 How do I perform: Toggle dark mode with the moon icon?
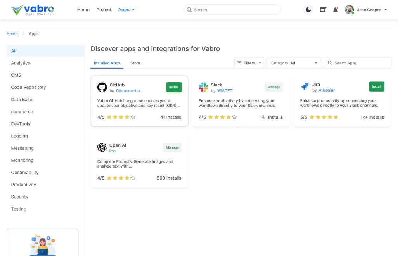click(308, 10)
